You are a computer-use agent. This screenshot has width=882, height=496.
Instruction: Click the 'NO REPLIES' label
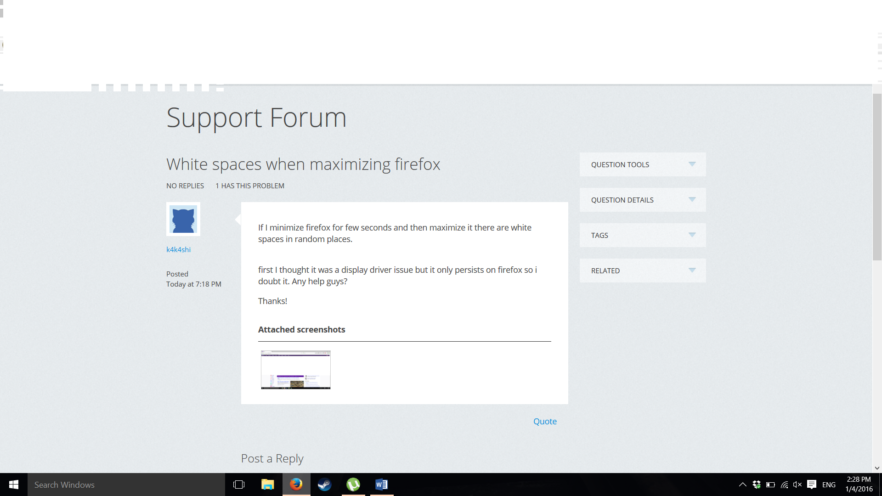click(185, 186)
